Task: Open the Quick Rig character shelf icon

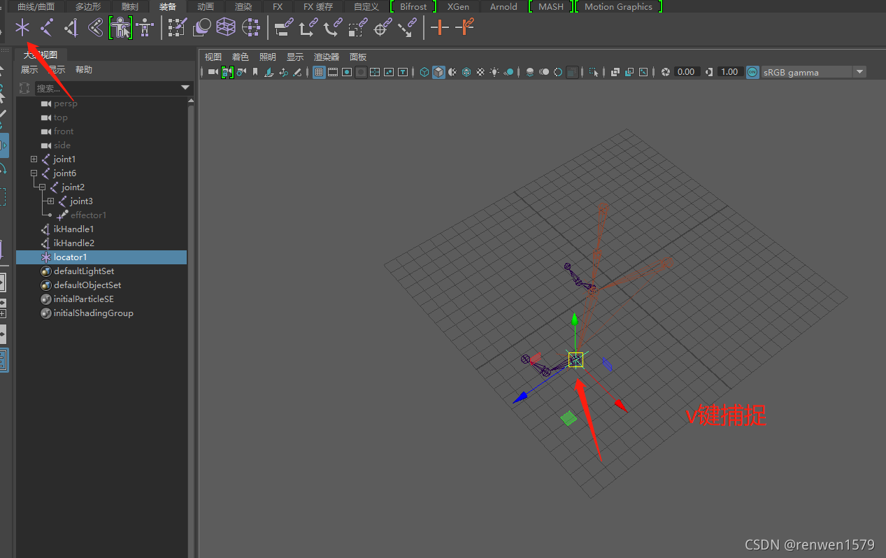Action: (120, 28)
